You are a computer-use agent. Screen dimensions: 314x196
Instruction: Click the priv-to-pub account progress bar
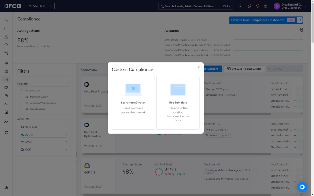tap(268, 45)
